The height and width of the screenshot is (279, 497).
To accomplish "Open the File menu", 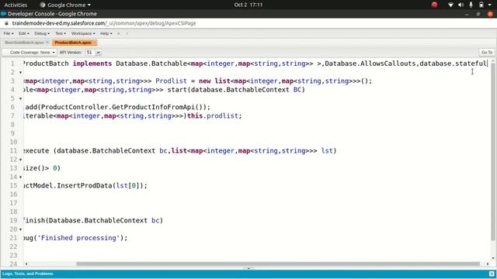I will 9,33.
